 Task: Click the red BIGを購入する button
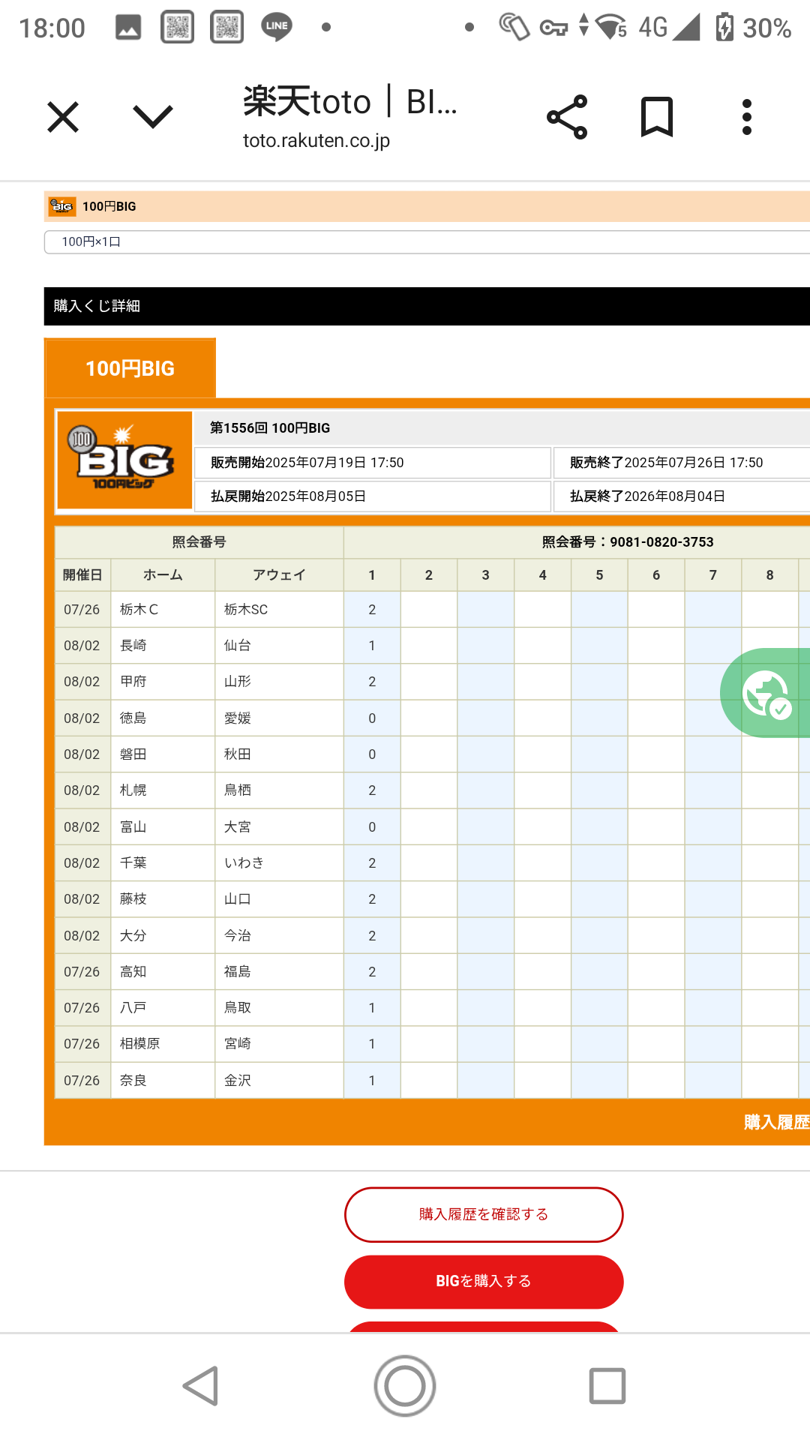[x=484, y=1282]
